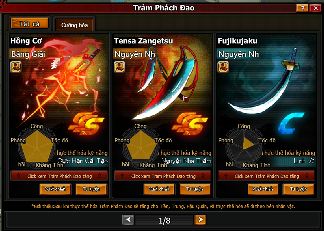This screenshot has height=231, width=324.
Task: Click the character-add icon on Tensa Zangetsu card
Action: 119,67
